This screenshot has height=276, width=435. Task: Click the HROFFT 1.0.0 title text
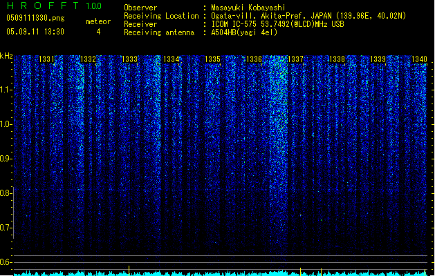pos(54,6)
